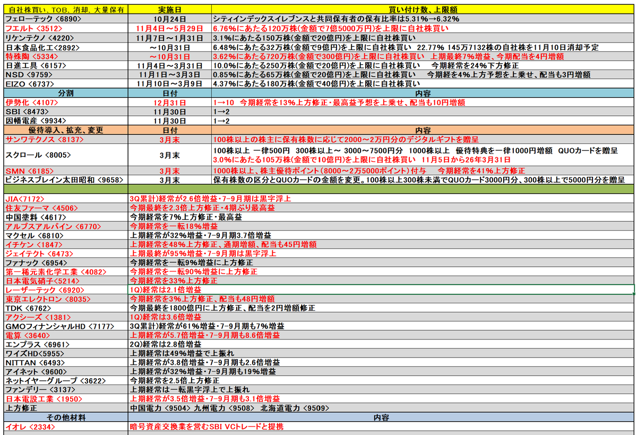
Task: Click the 2Q)経常は2.8倍増益 cell
Action: [382, 344]
